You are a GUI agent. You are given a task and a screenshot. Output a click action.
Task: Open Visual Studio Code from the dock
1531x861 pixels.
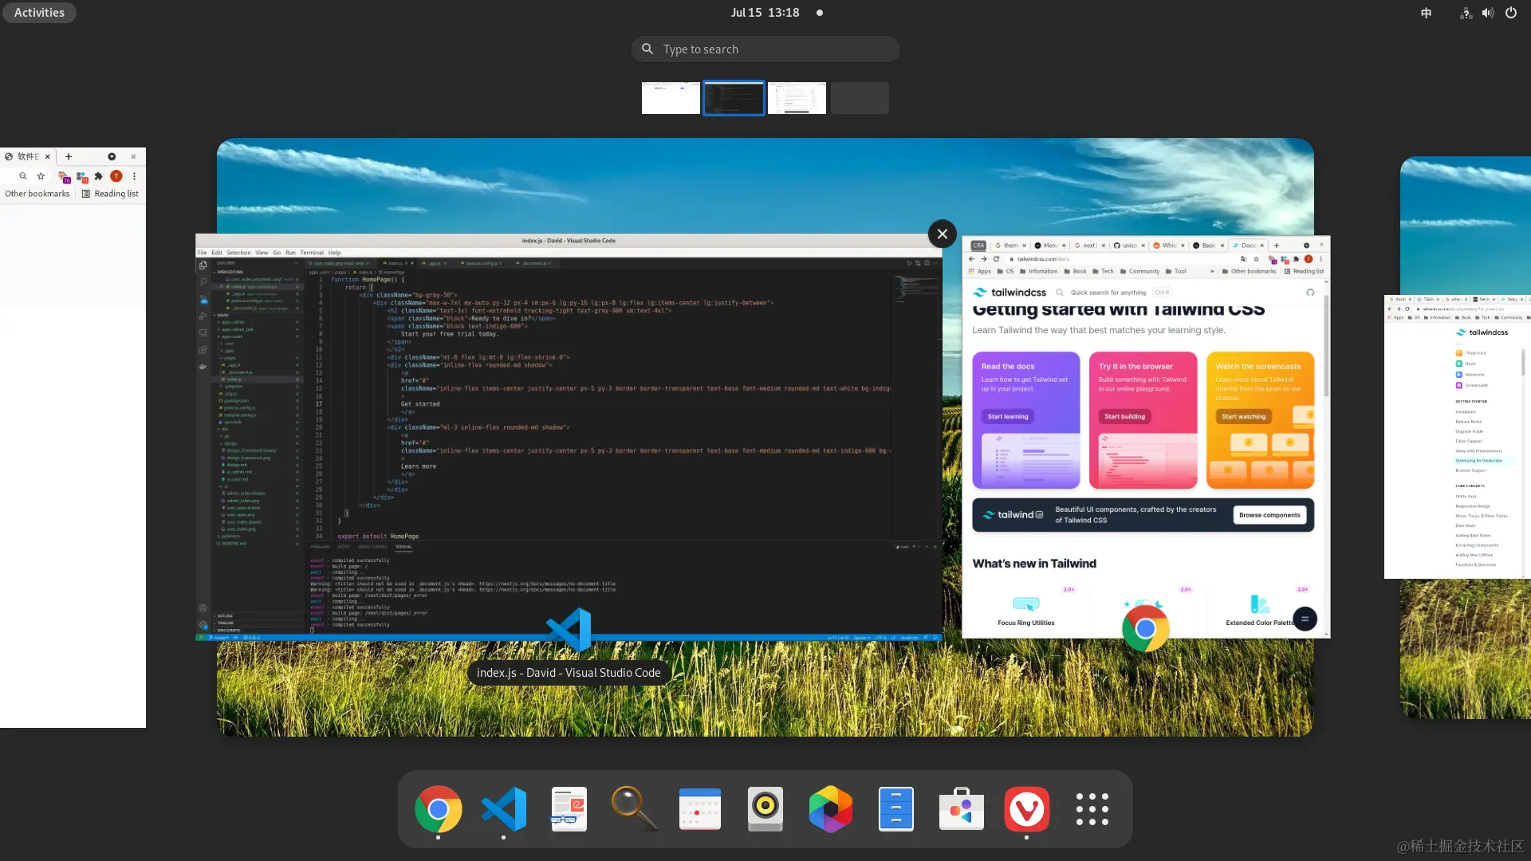click(x=502, y=808)
